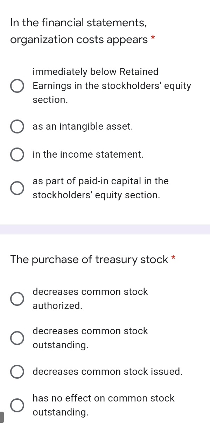Mark 'decreases common stock issued' radio button
Image resolution: width=210 pixels, height=433 pixels.
[17, 372]
